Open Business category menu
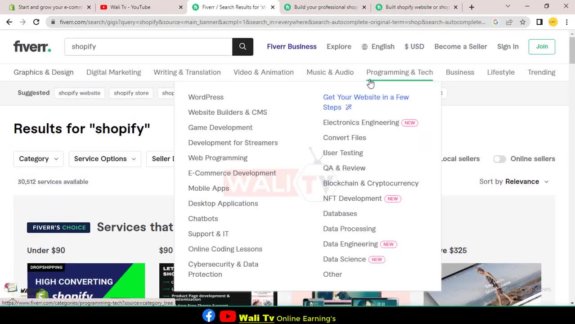The height and width of the screenshot is (324, 575). pos(460,72)
